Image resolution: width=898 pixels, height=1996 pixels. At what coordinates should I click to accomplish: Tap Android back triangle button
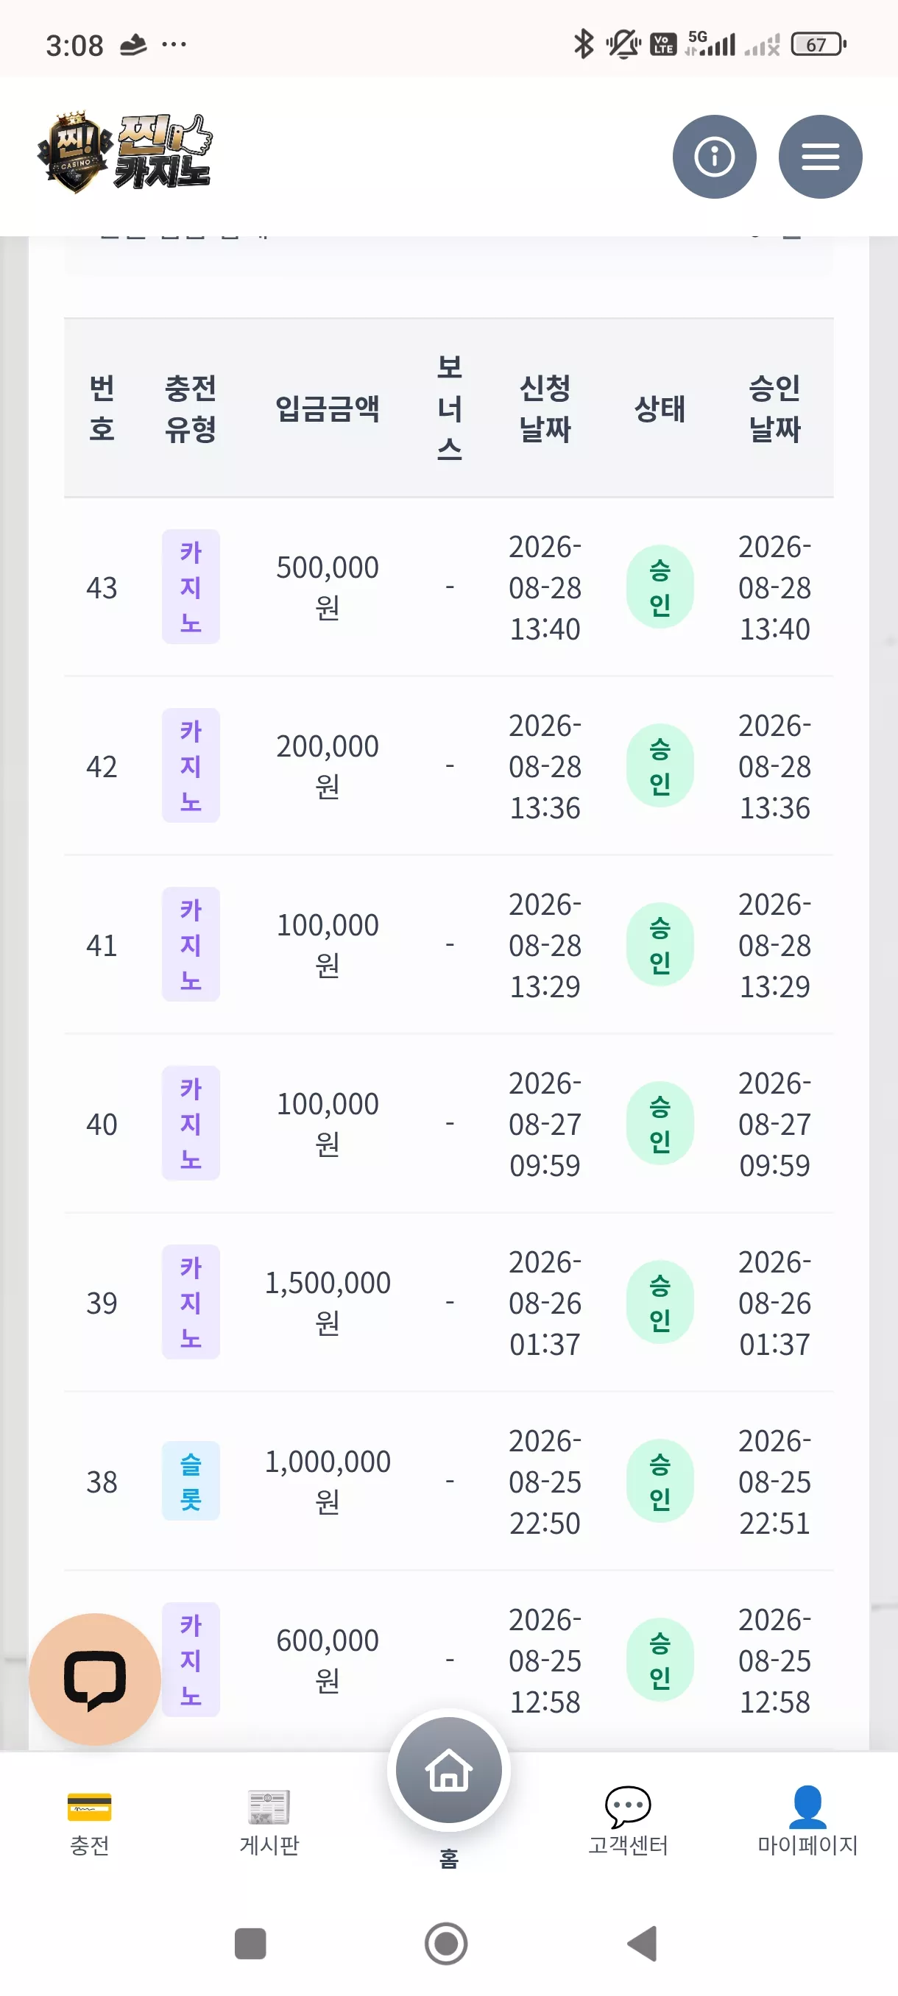pyautogui.click(x=643, y=1943)
